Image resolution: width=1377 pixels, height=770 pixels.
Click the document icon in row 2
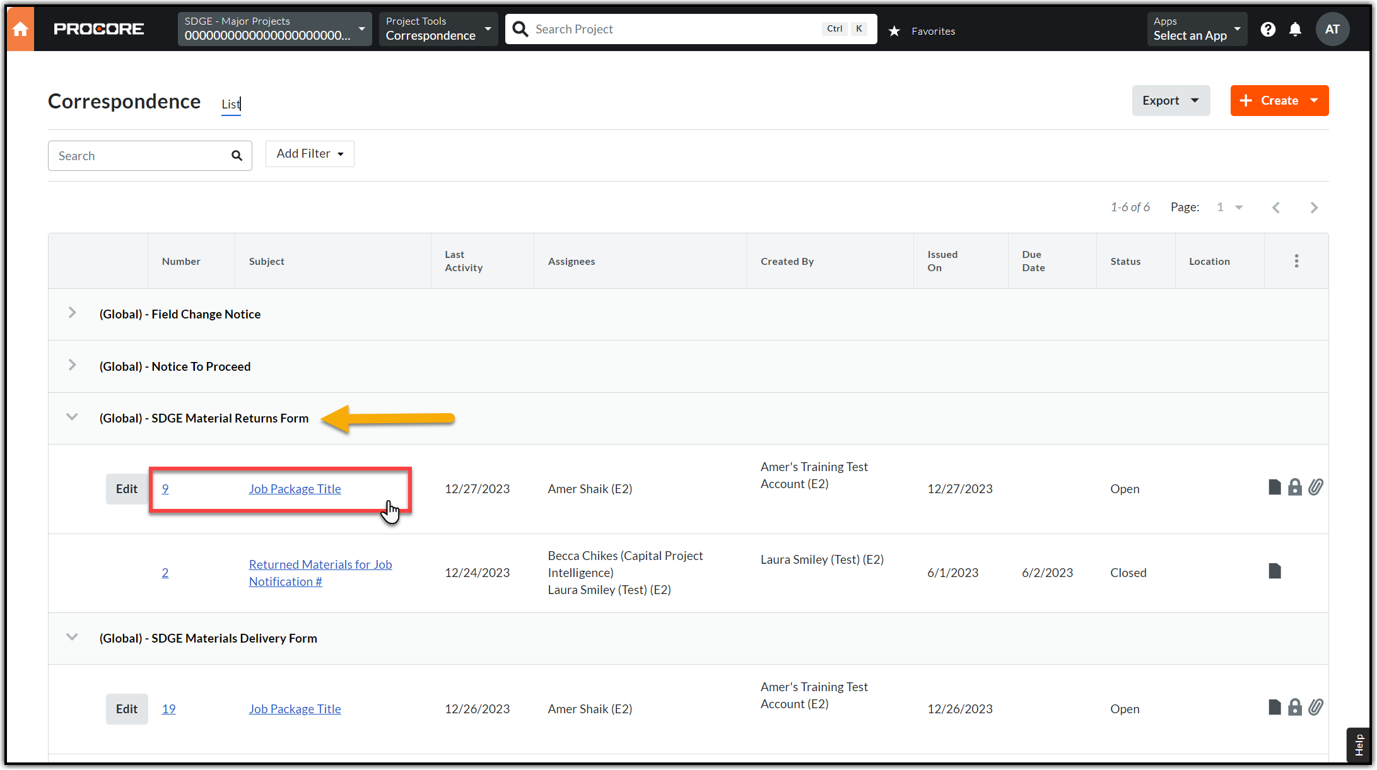pyautogui.click(x=1275, y=571)
